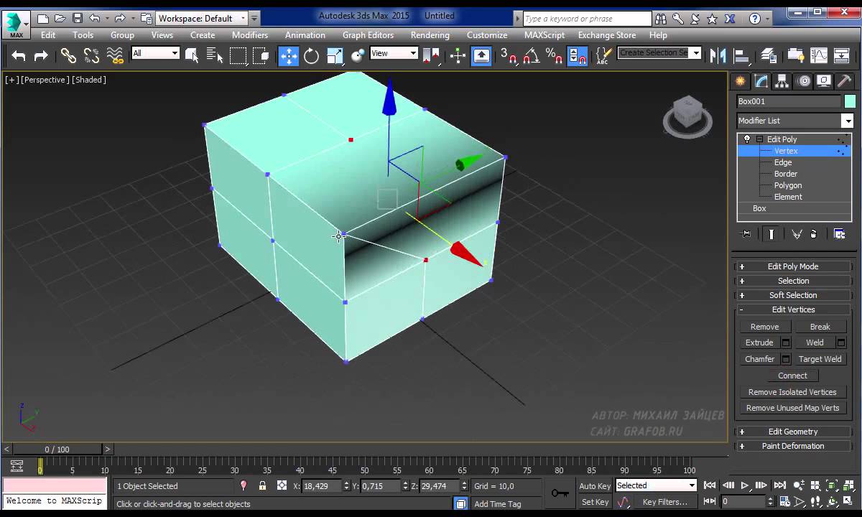
Task: Open the Utilities hammer panel tab
Action: (x=845, y=81)
